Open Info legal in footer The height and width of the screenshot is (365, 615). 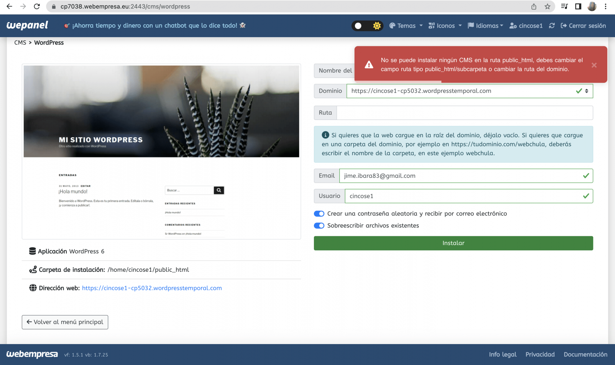coord(503,354)
